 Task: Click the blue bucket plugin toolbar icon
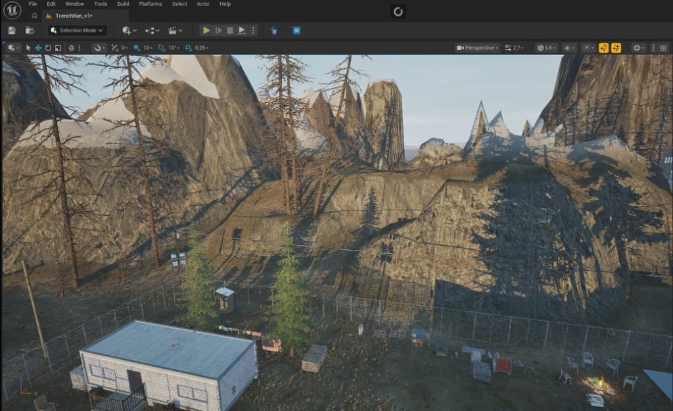274,30
